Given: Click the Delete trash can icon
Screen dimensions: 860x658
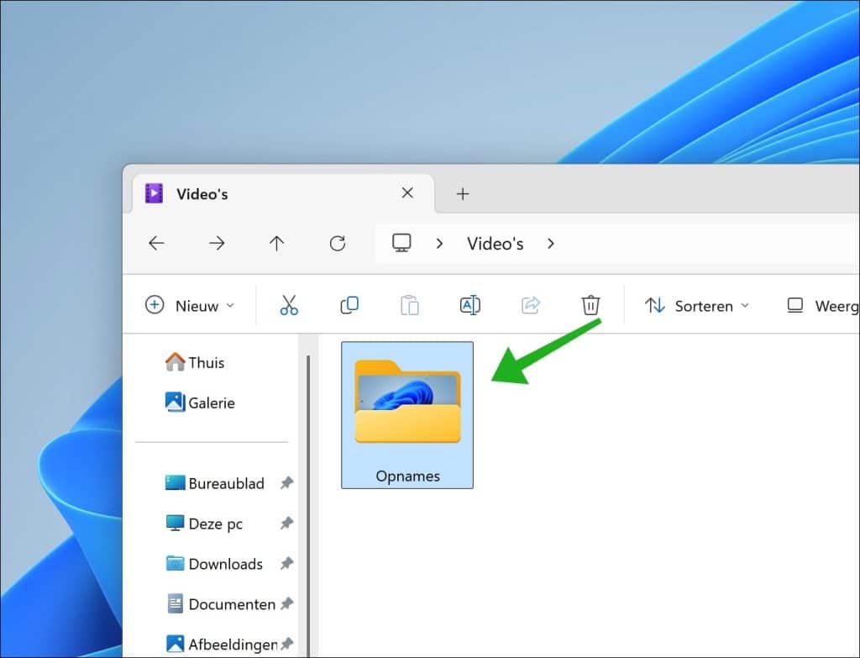Looking at the screenshot, I should coord(591,306).
